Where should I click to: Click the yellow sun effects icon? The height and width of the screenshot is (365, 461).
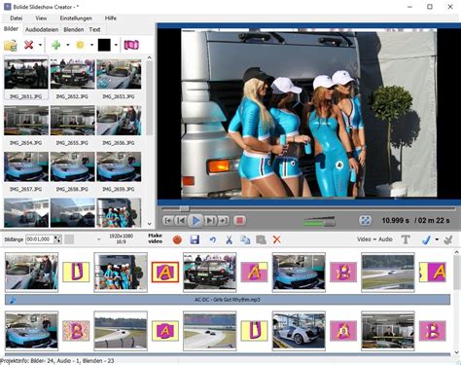(80, 45)
